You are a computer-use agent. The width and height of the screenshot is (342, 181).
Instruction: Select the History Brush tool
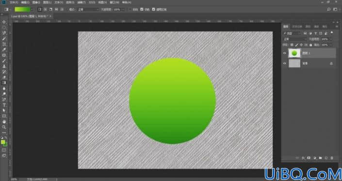(4, 72)
